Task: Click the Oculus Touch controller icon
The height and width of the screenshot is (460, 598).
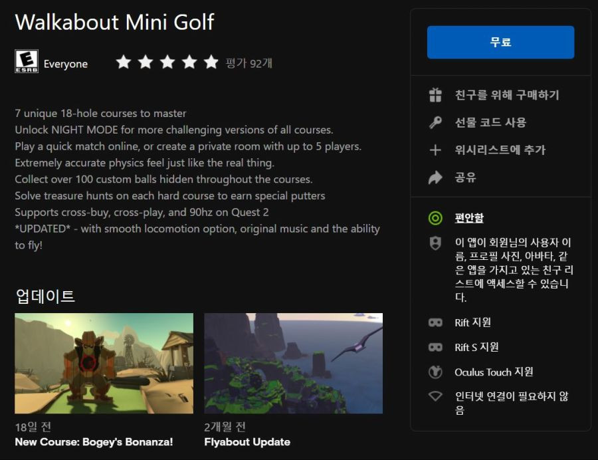Action: pyautogui.click(x=435, y=372)
